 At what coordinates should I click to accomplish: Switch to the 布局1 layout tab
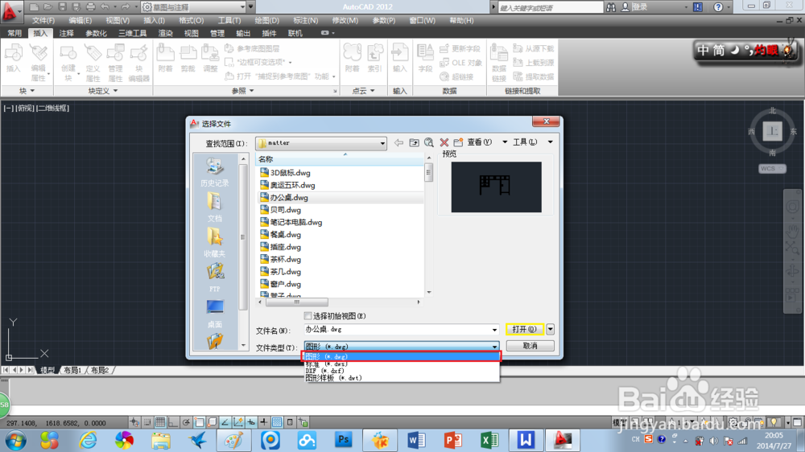tap(73, 370)
